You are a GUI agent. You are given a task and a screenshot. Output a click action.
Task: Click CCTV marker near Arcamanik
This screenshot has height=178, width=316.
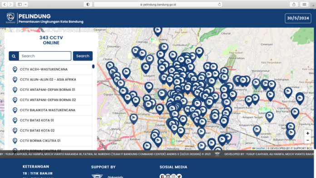point(269,117)
